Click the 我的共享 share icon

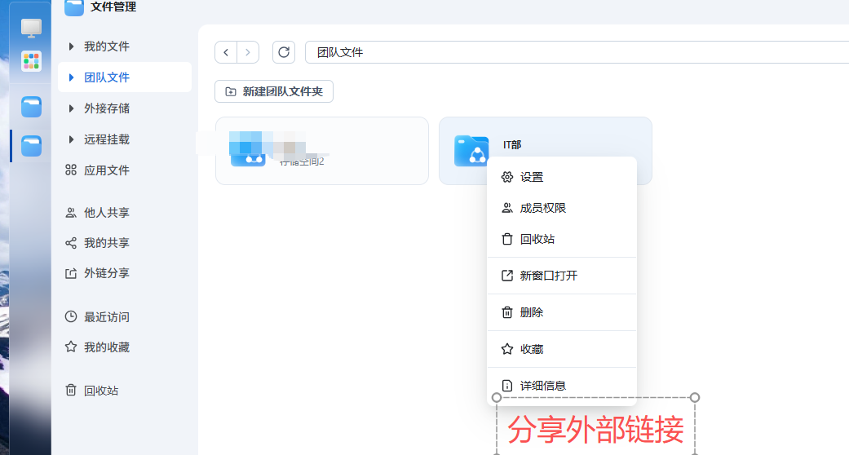71,243
